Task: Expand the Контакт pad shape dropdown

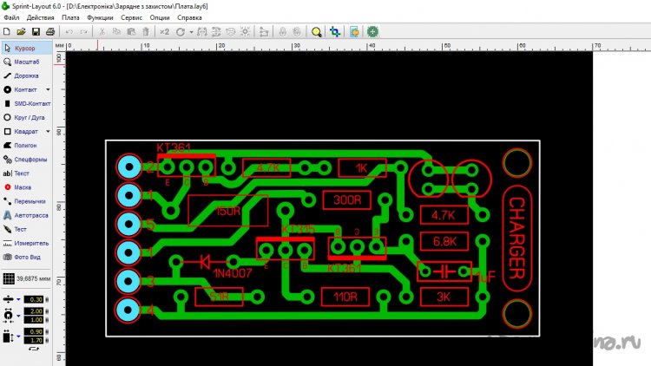Action: click(48, 89)
